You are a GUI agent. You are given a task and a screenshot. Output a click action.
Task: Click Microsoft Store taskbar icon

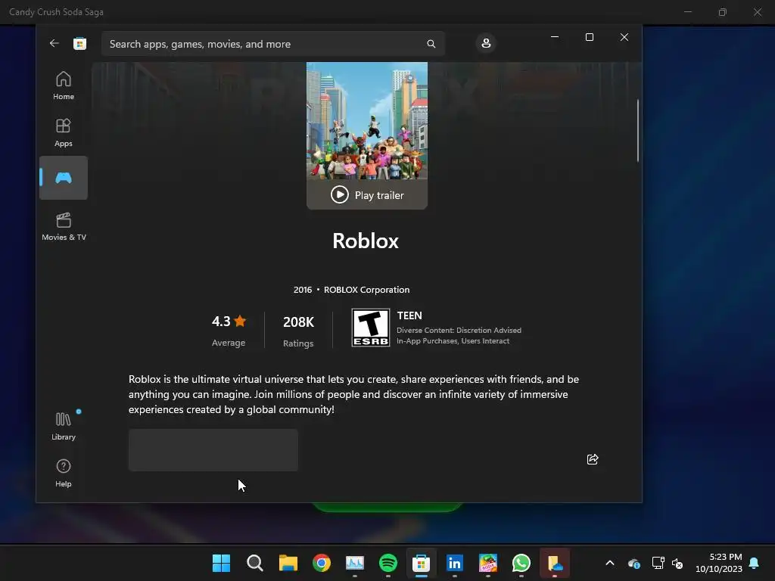coord(421,563)
